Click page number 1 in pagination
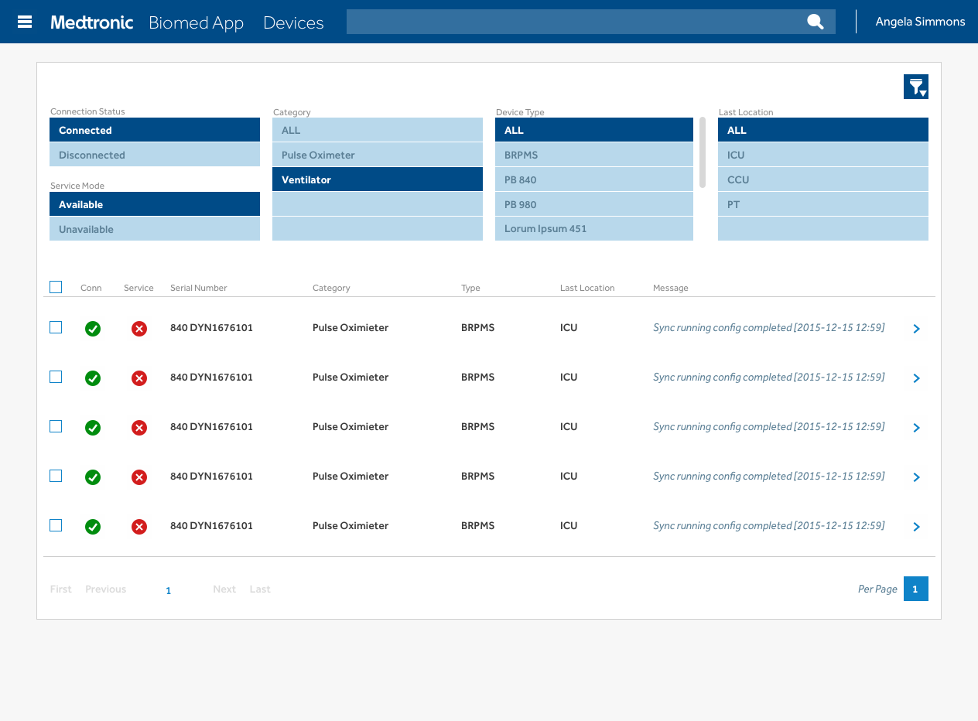The height and width of the screenshot is (721, 978). [x=169, y=590]
